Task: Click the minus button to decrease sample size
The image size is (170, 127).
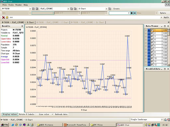Action: point(134,13)
